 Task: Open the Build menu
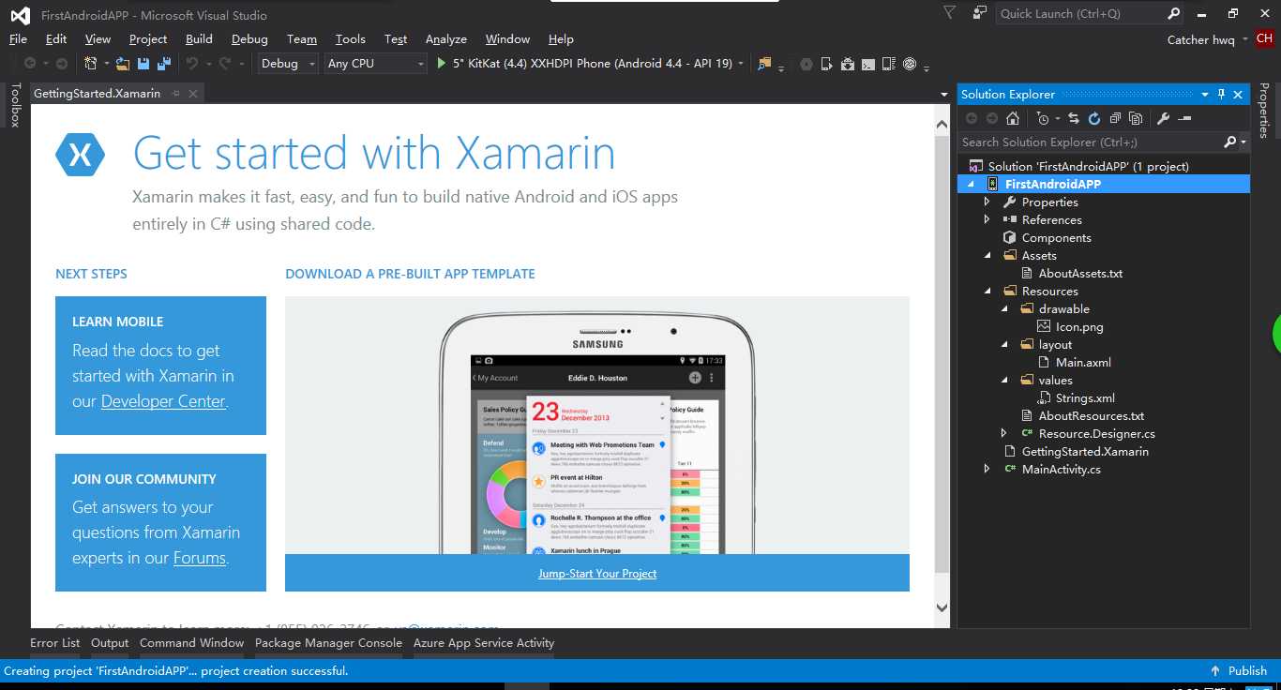(x=199, y=39)
